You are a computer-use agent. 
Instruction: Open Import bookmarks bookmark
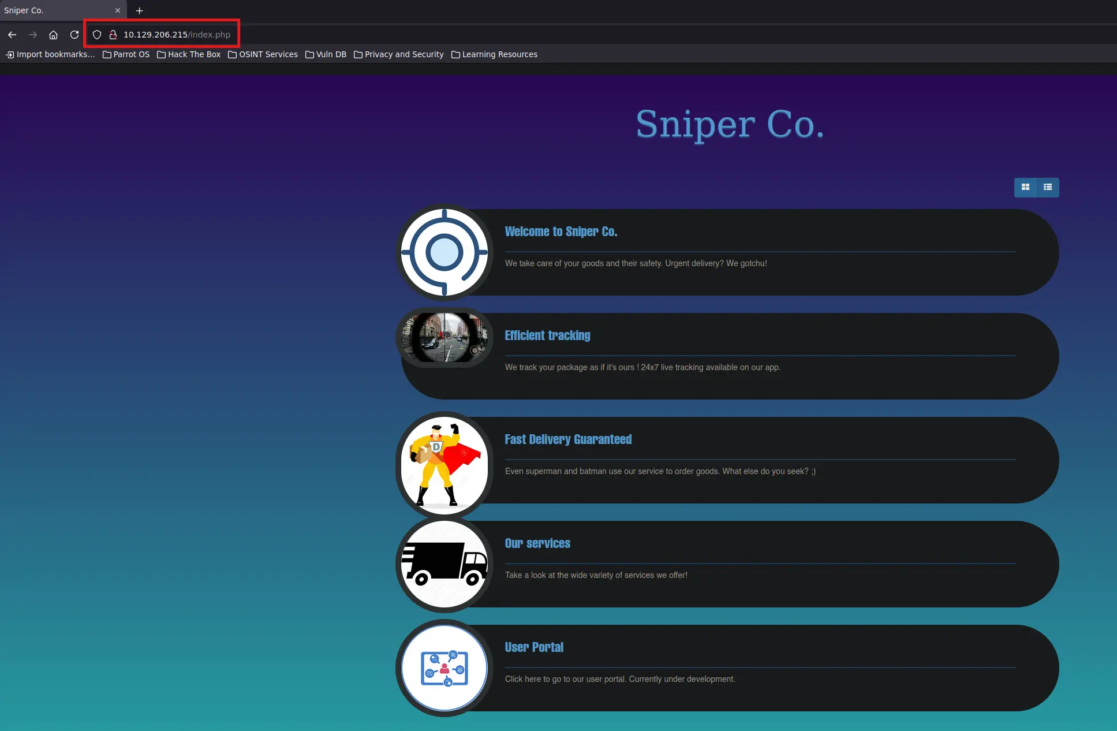click(50, 54)
